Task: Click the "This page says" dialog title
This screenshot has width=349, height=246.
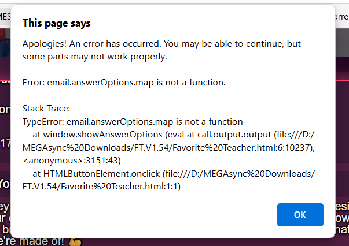Action: pos(57,24)
